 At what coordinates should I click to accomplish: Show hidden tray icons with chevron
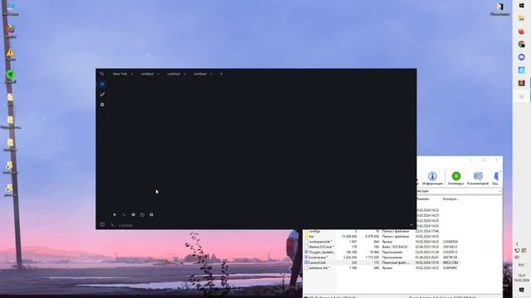517,243
